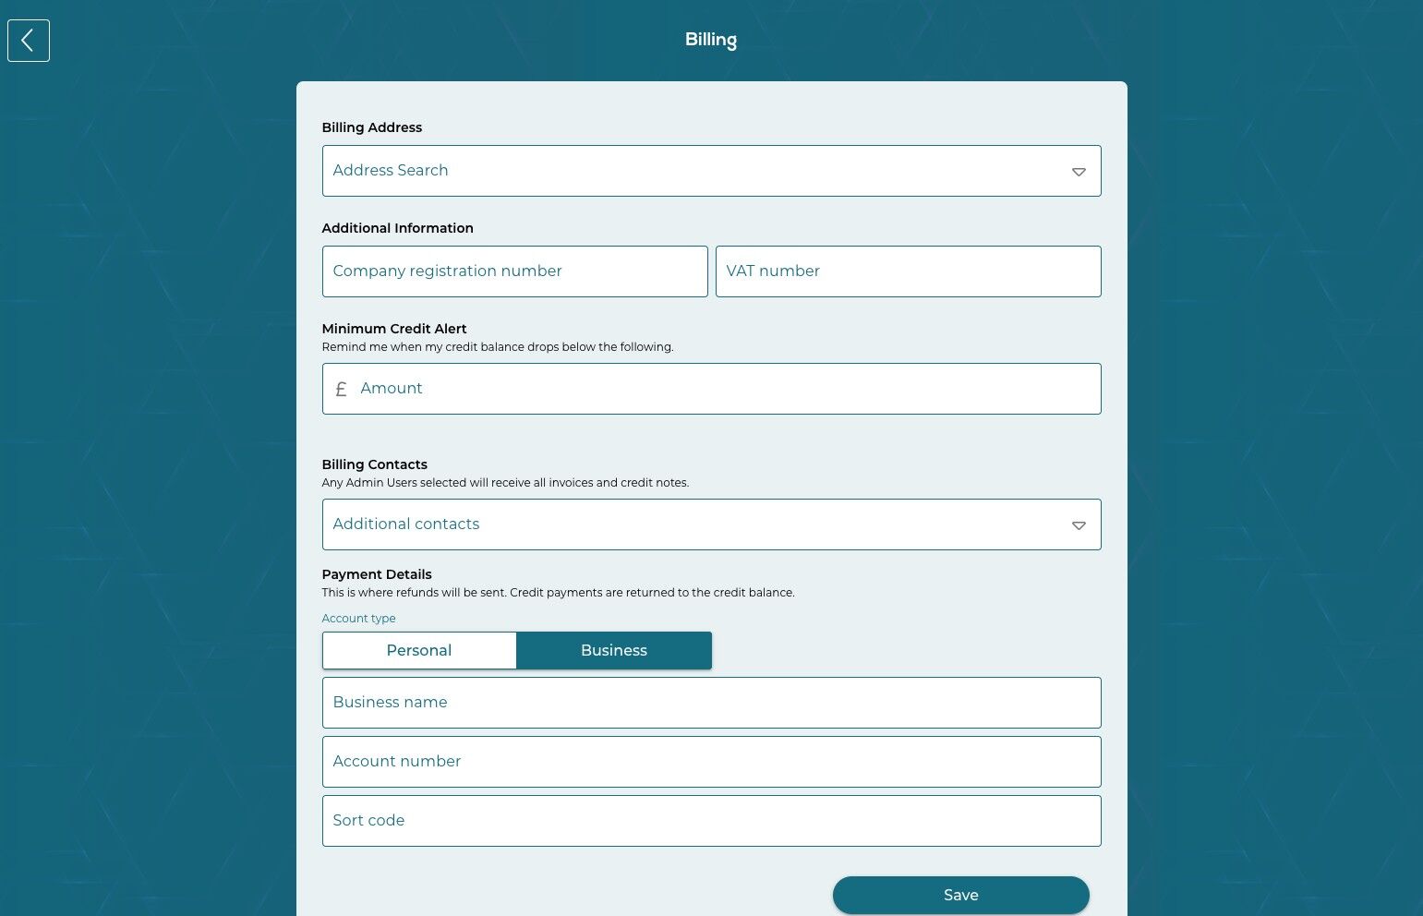
Task: Click into the Sort code field
Action: click(x=711, y=821)
